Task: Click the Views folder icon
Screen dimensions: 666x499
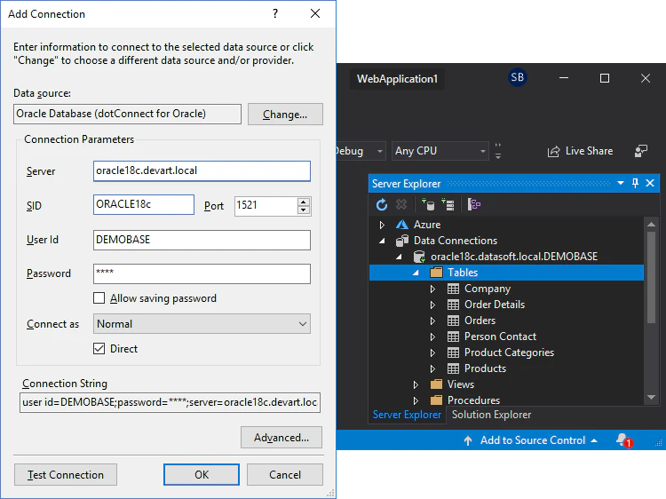Action: click(x=436, y=384)
